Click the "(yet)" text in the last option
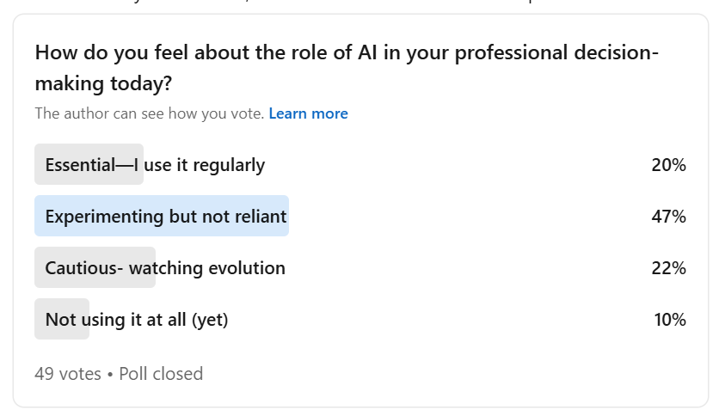Viewport: 713px width, 410px height. (x=210, y=320)
